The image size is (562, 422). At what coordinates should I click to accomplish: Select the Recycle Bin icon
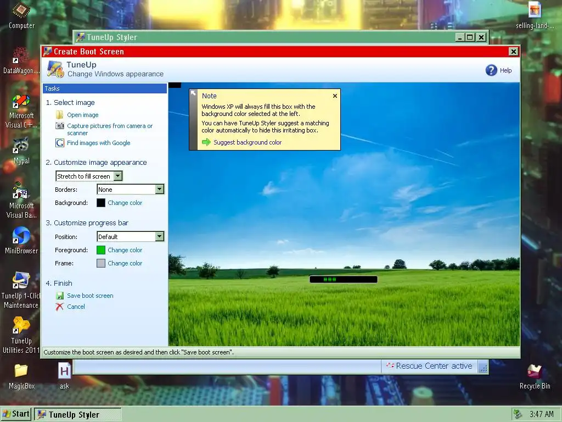click(x=535, y=376)
